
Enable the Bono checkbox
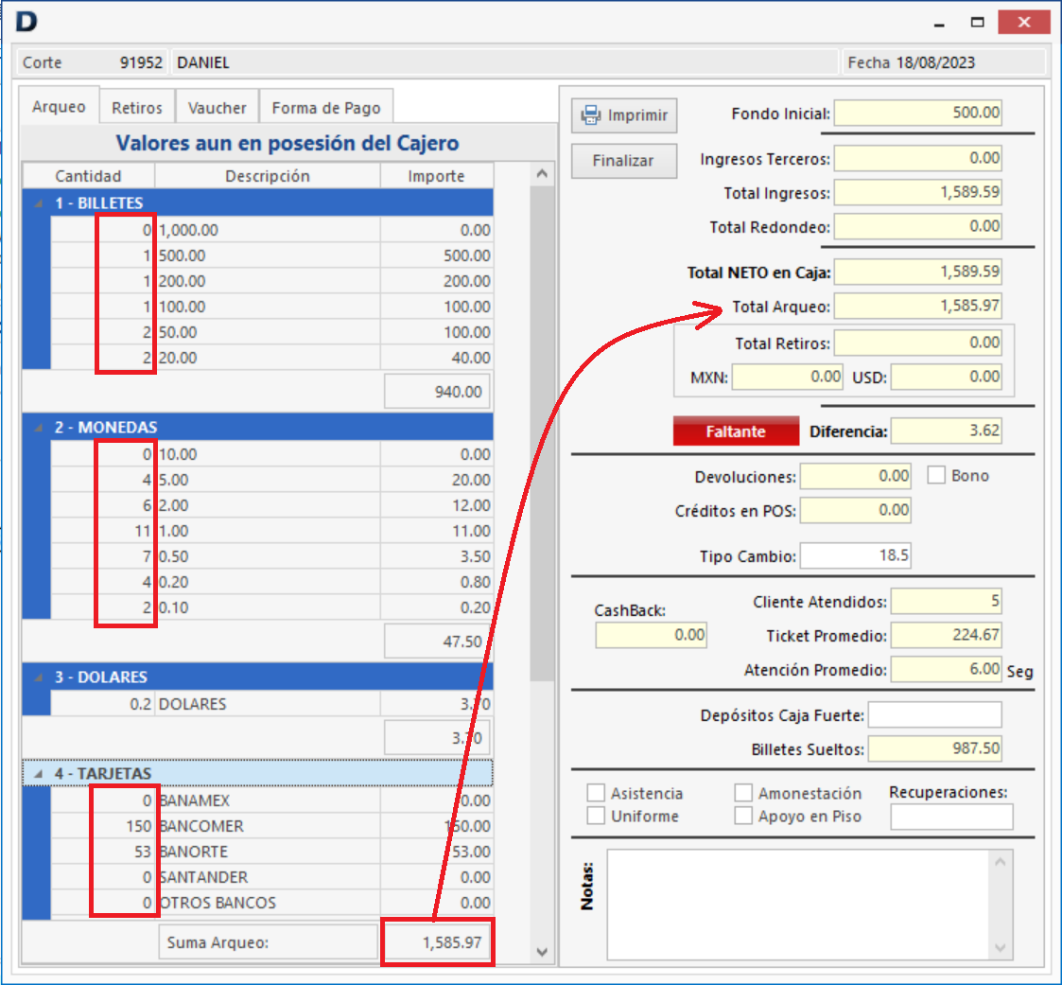coord(937,476)
